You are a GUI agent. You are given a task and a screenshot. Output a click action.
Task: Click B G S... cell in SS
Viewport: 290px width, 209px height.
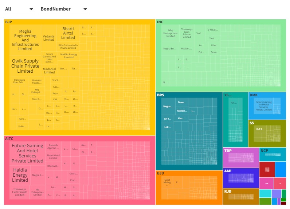point(260,129)
